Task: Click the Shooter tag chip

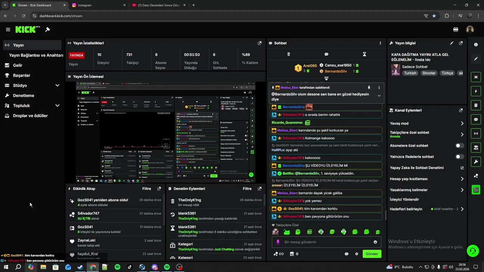Action: pyautogui.click(x=429, y=73)
